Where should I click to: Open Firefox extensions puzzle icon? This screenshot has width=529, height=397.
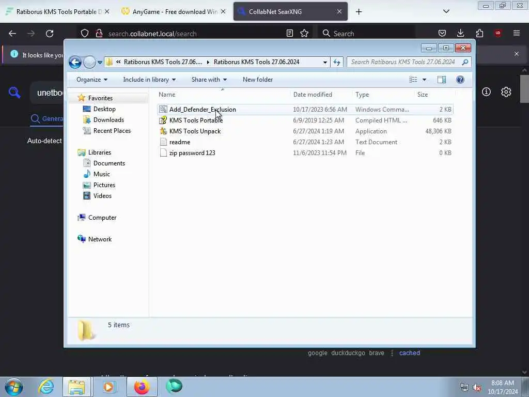479,34
